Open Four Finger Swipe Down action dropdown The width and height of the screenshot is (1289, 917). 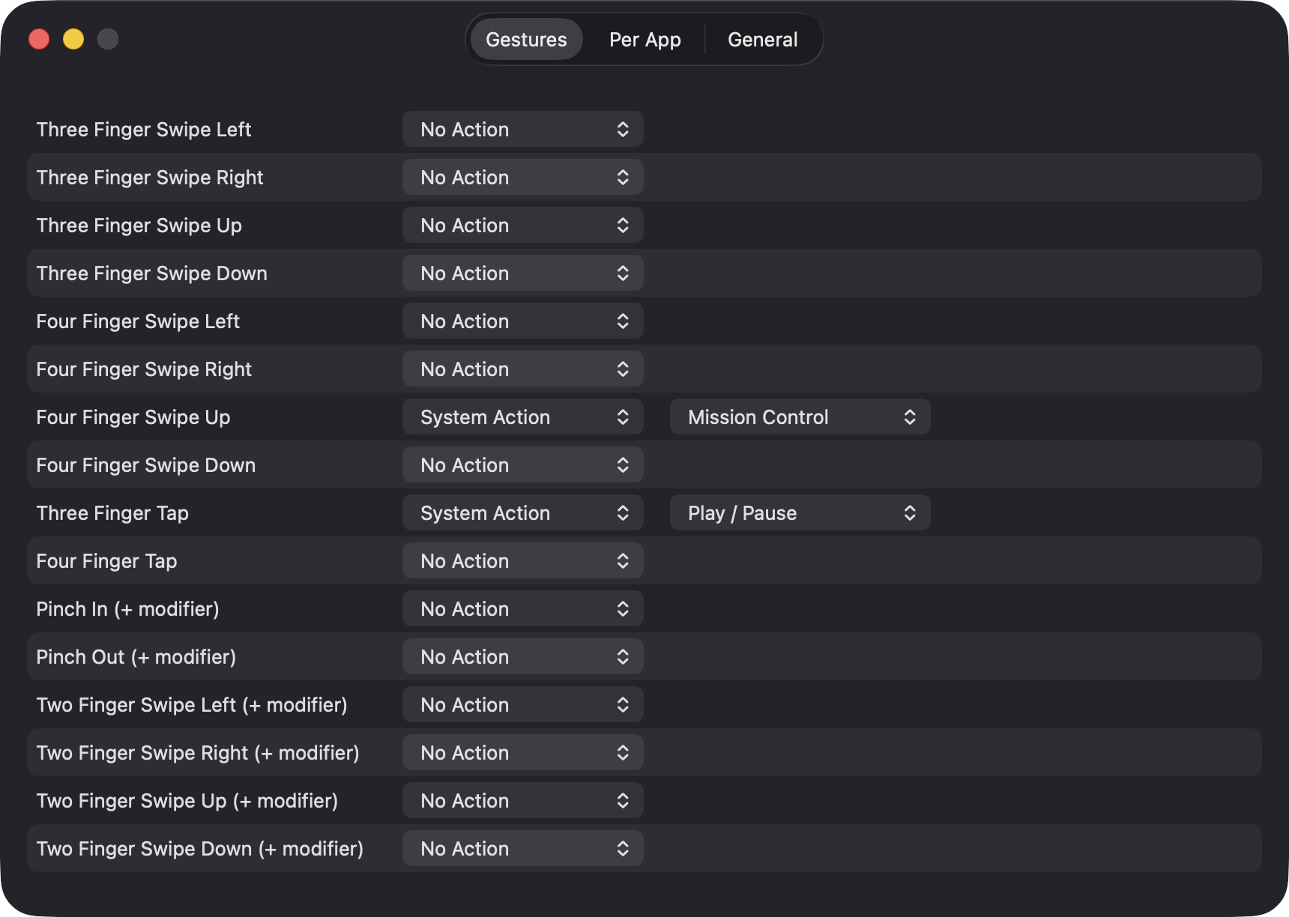(523, 465)
